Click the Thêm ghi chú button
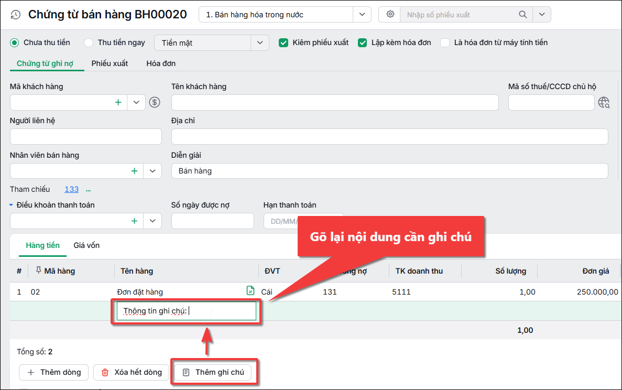The width and height of the screenshot is (622, 390). coord(213,372)
